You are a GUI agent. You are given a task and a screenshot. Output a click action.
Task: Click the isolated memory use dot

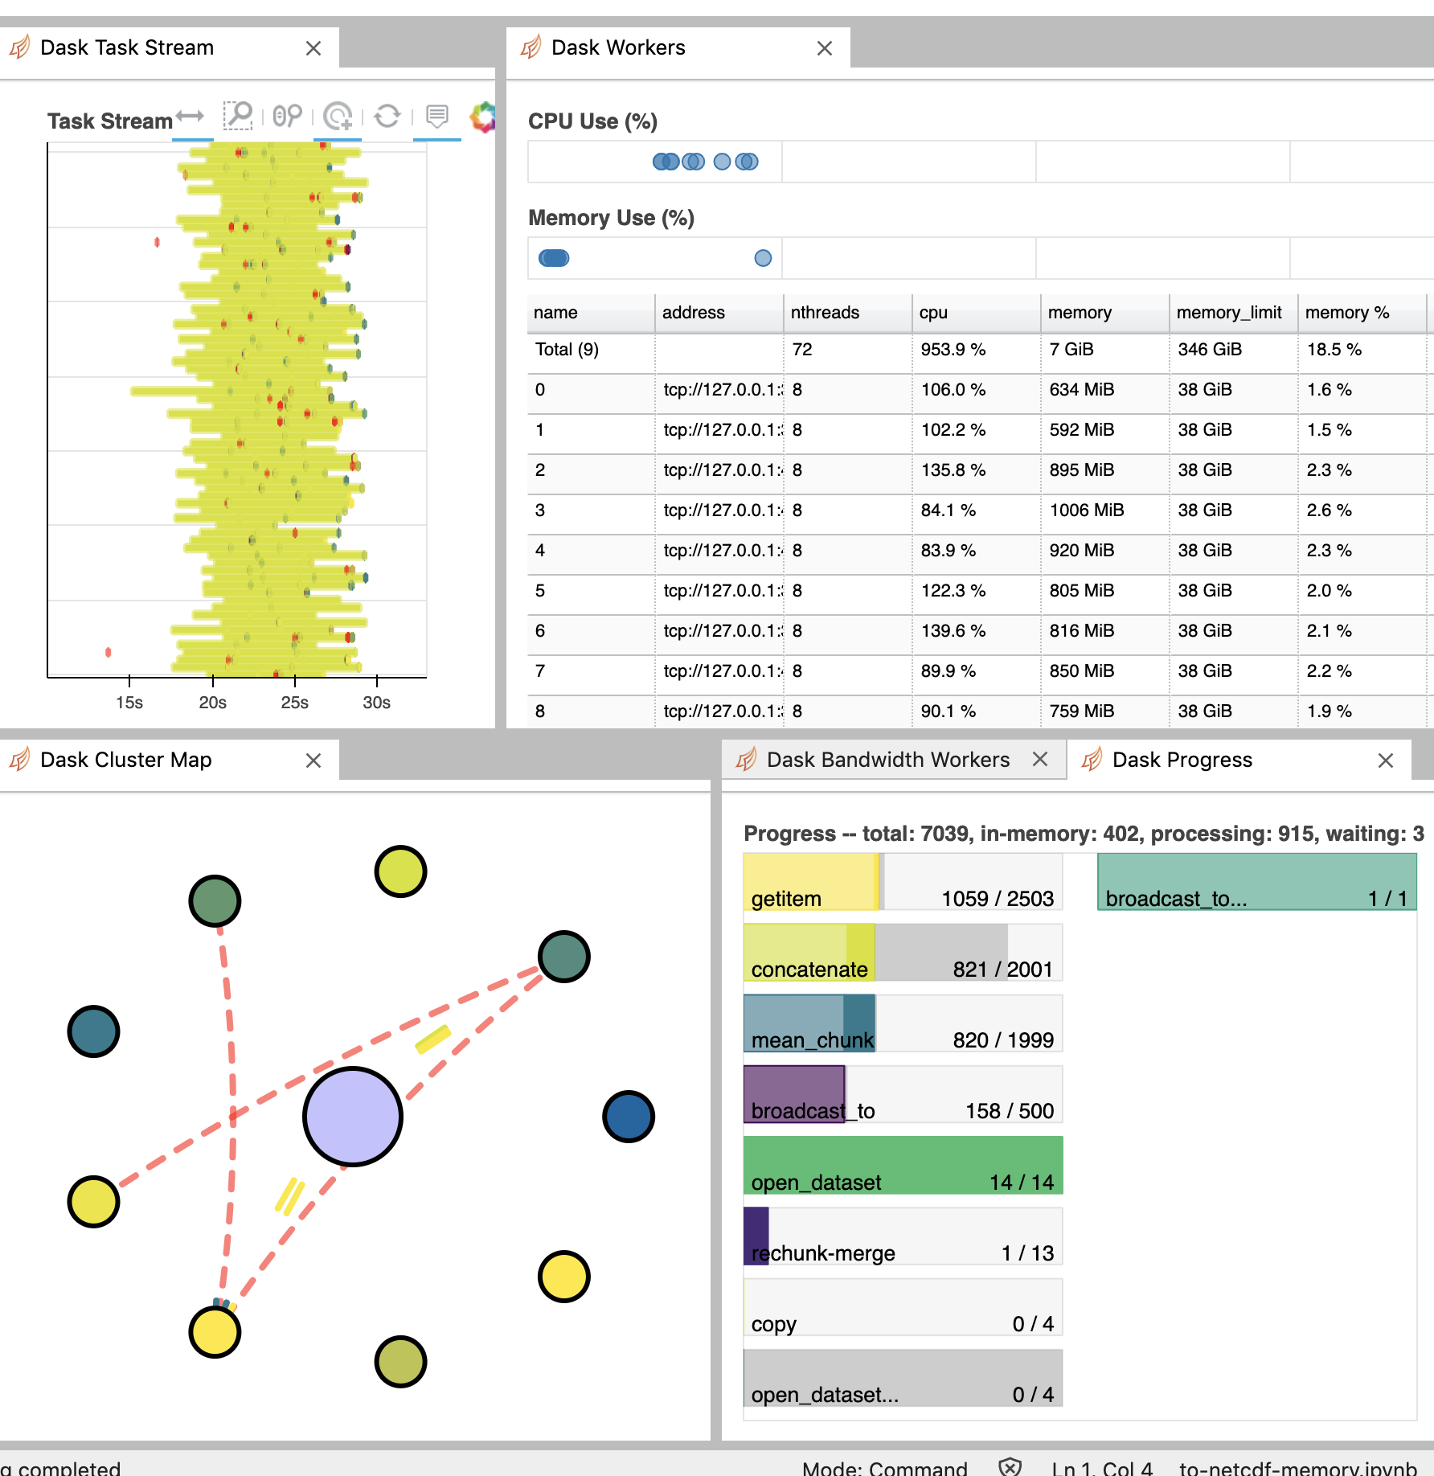763,258
